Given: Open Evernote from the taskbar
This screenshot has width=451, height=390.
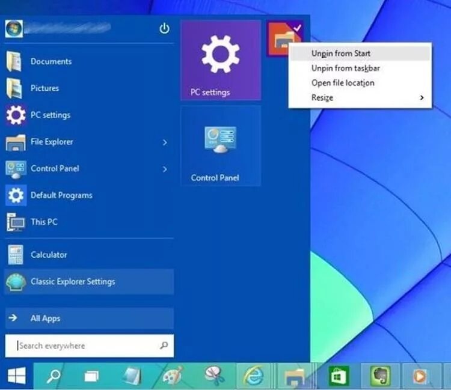Looking at the screenshot, I should coord(380,376).
